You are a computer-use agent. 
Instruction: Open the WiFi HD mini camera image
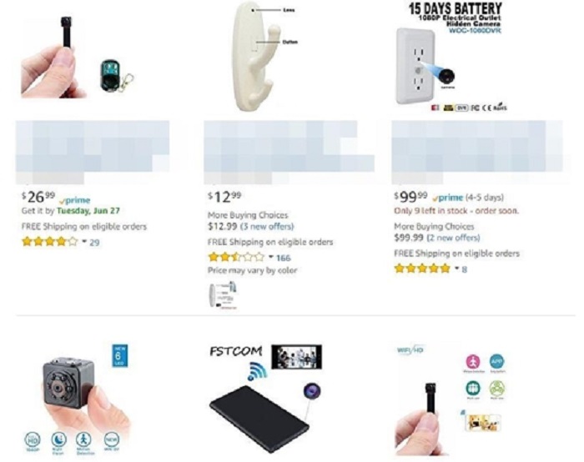point(451,400)
